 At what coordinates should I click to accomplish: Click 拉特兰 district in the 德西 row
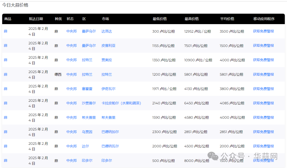87,74
